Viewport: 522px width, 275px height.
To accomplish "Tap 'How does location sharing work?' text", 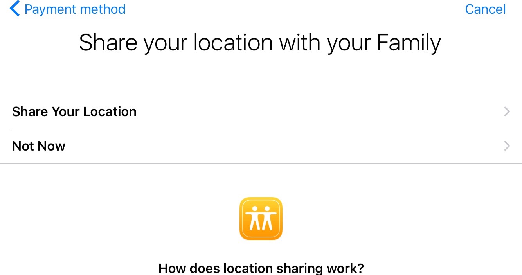I will point(261,268).
